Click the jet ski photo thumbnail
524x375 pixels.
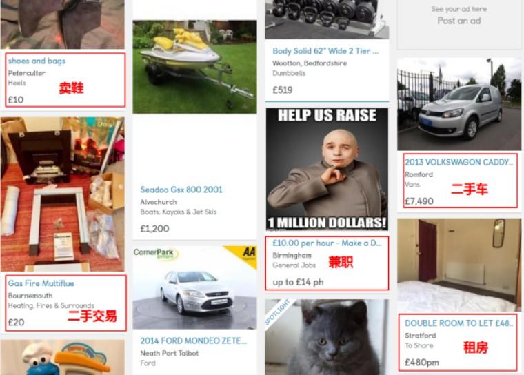195,67
